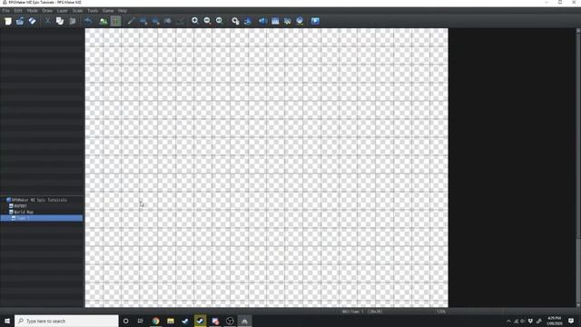Click the Undo arrow icon
This screenshot has height=327, width=581.
pos(88,21)
